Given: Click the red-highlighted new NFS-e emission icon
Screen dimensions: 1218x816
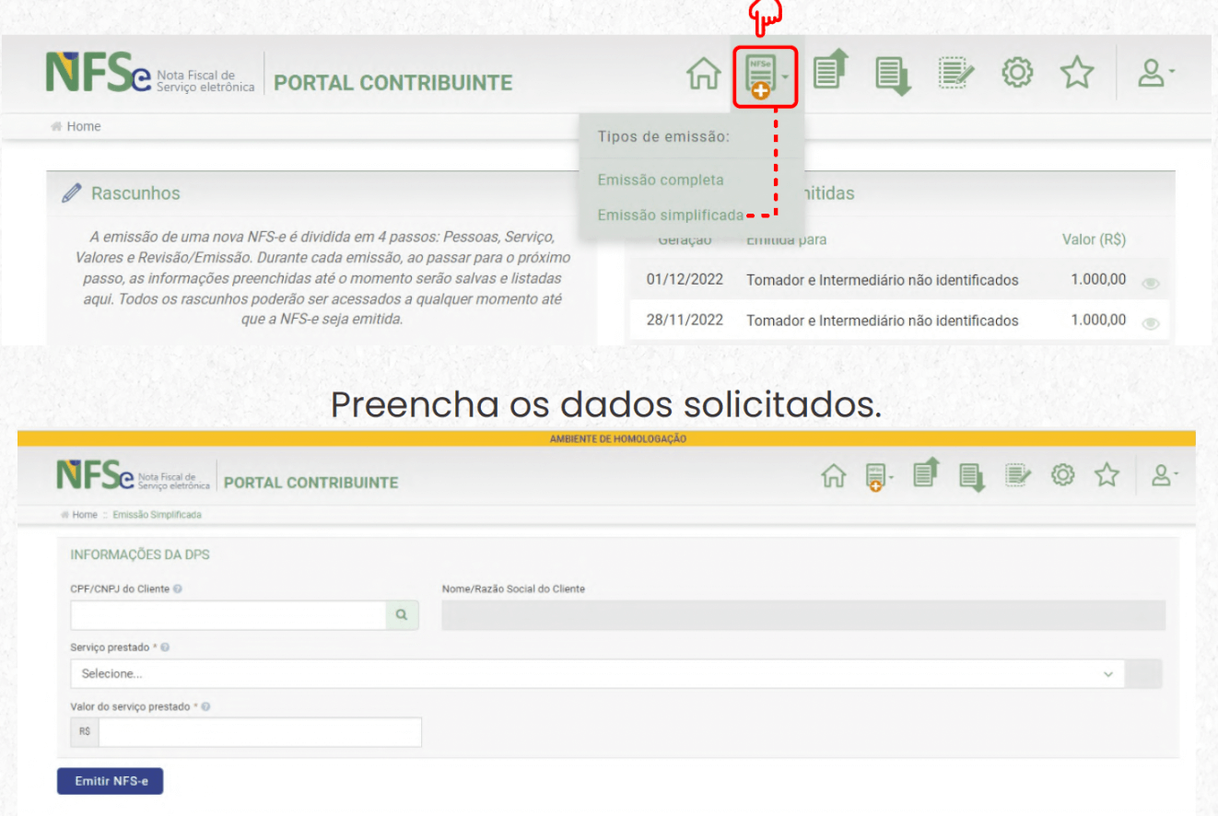Looking at the screenshot, I should pyautogui.click(x=762, y=76).
